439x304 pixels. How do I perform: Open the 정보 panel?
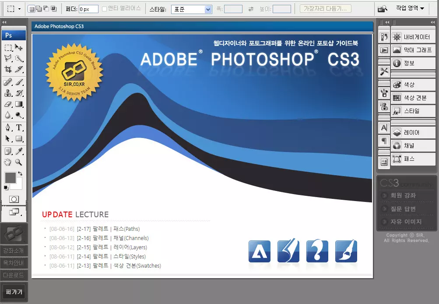pyautogui.click(x=413, y=64)
